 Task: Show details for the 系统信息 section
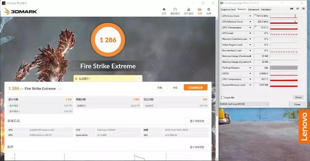(197, 121)
